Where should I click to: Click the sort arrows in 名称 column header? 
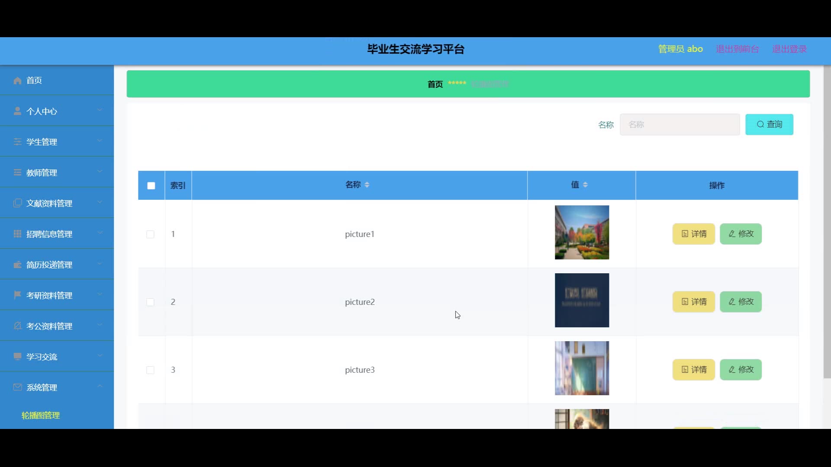point(367,185)
